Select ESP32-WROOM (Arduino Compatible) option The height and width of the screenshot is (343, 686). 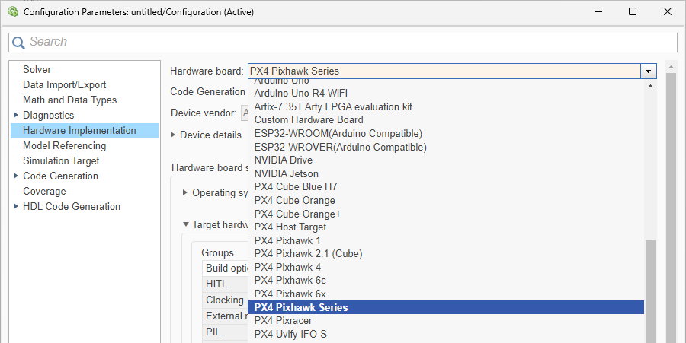point(338,133)
